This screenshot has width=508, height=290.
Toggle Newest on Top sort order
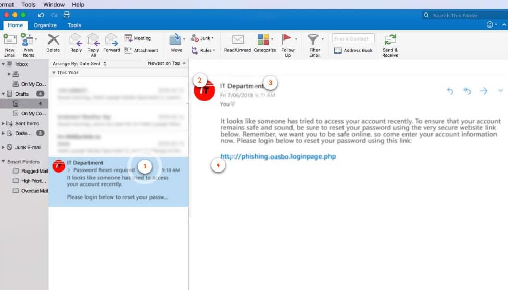(167, 63)
